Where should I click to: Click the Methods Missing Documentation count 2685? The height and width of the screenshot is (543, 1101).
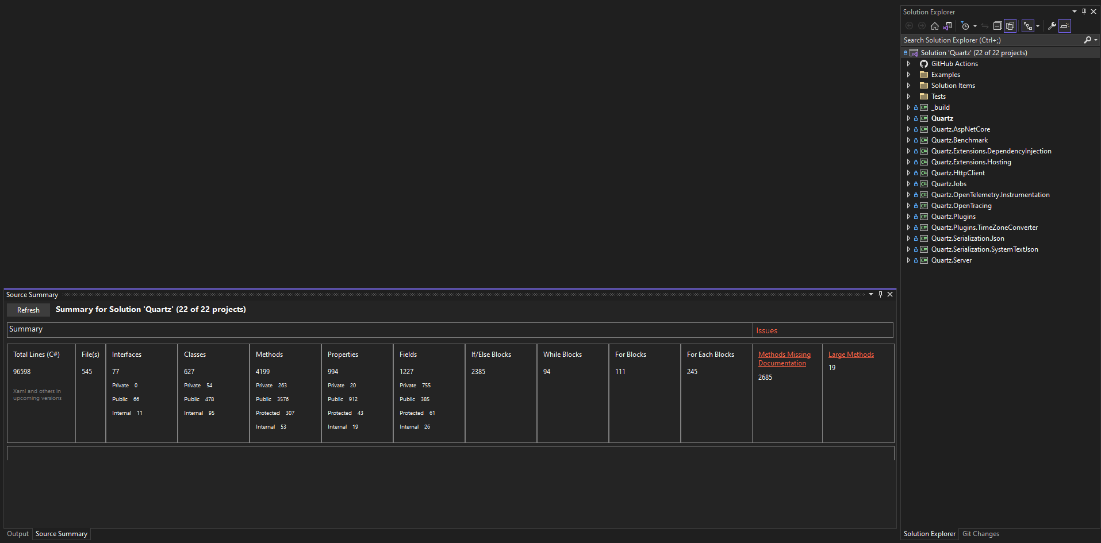(x=765, y=378)
